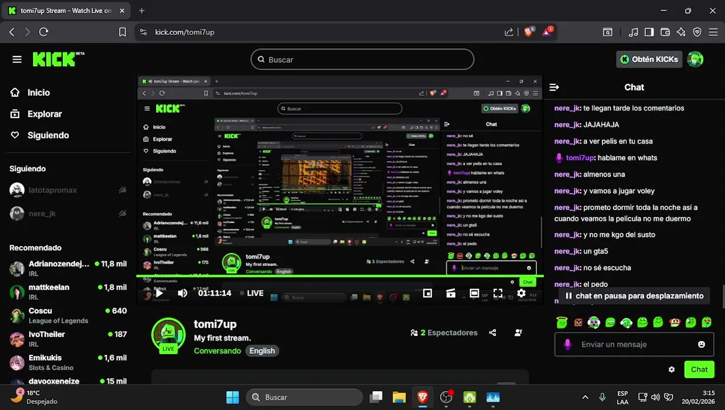Open followed channel nere_jk
725x410 pixels.
click(x=68, y=214)
